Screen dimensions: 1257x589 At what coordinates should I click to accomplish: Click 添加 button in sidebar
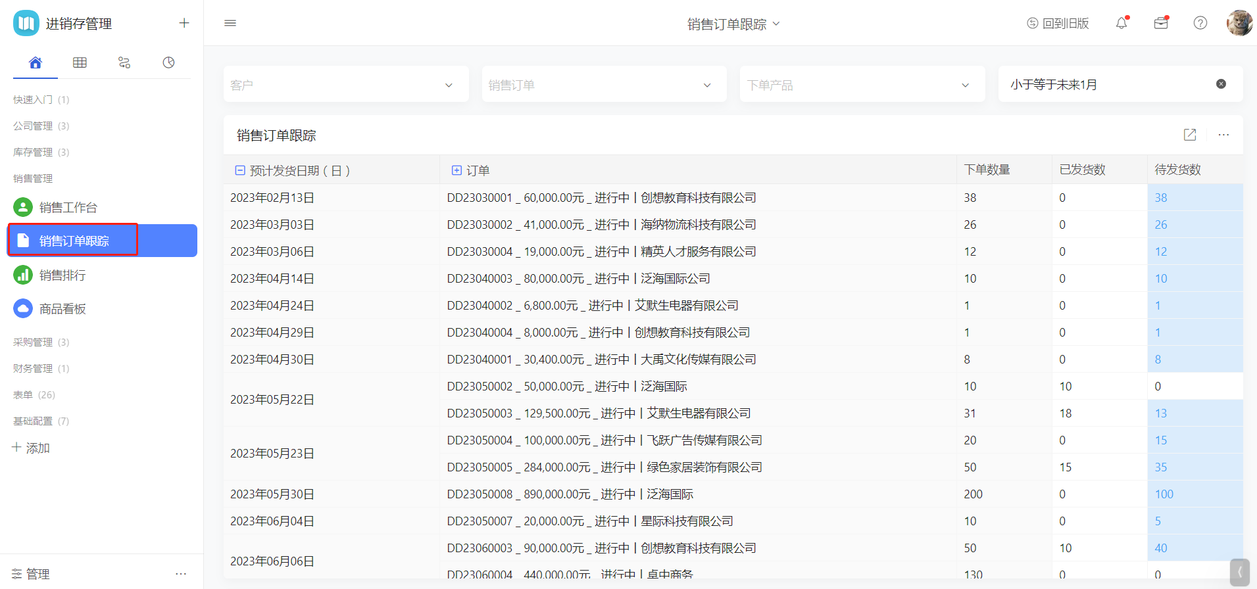pyautogui.click(x=31, y=448)
